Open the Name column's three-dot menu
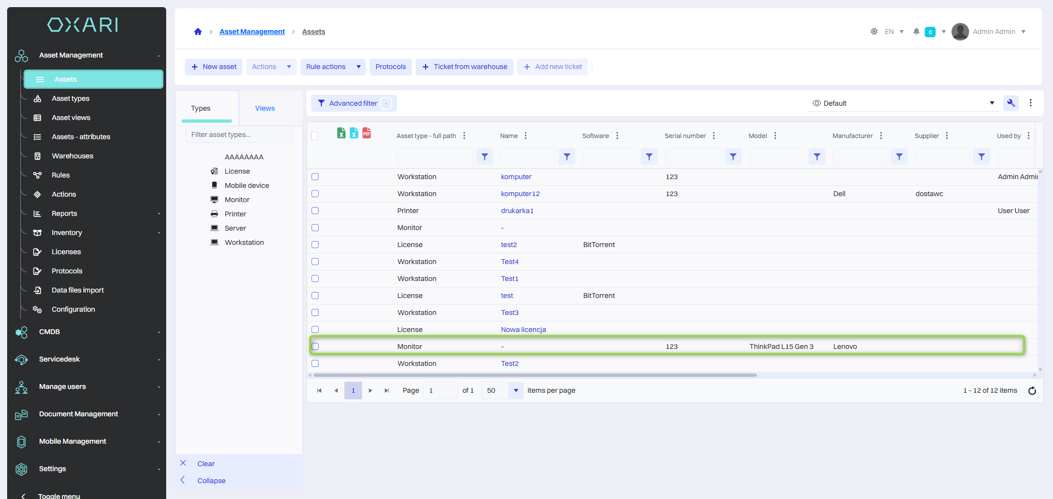 coord(525,136)
